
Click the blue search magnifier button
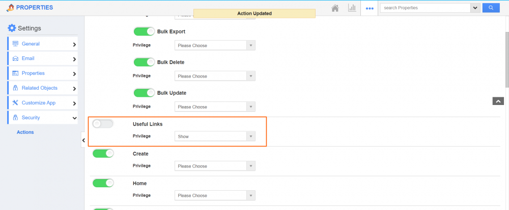coord(491,8)
